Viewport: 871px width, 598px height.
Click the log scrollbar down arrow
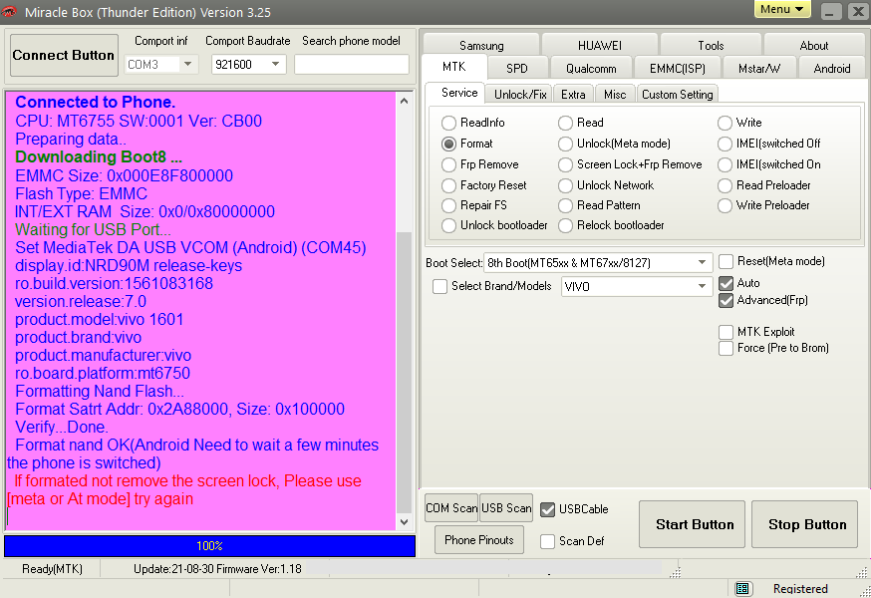(x=404, y=522)
